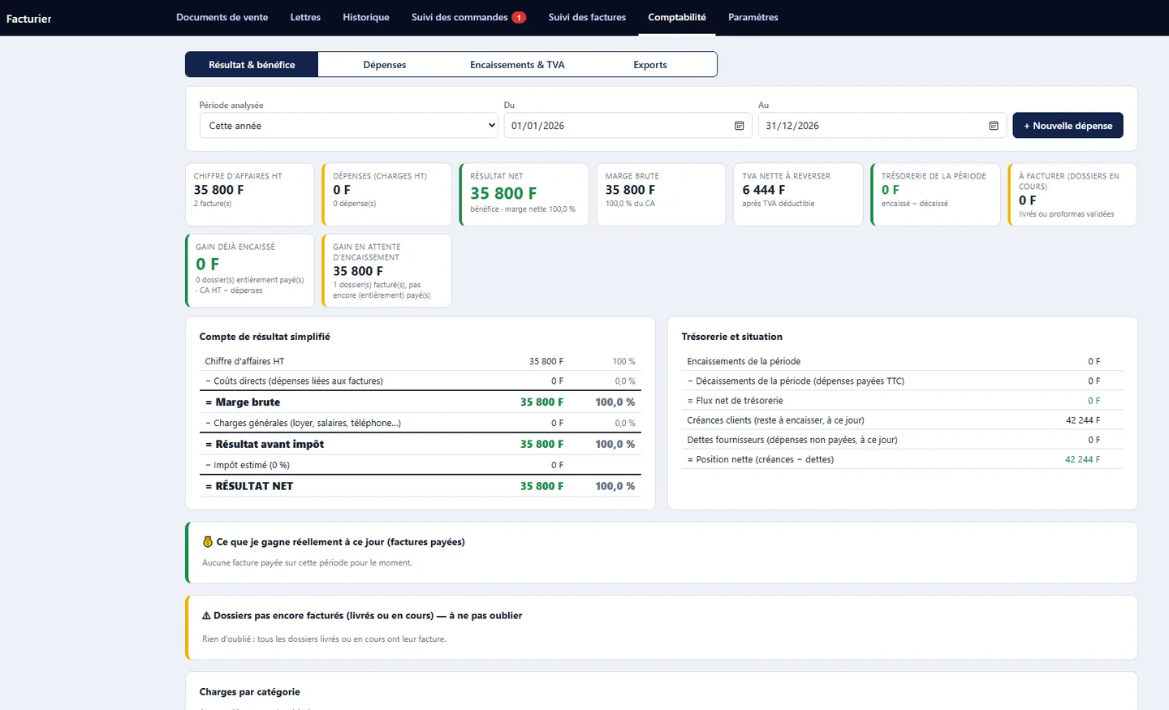
Task: Click the Résultat net 35 800 F card
Action: (x=524, y=195)
